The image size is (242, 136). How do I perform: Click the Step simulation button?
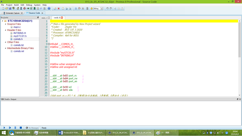click(10, 128)
